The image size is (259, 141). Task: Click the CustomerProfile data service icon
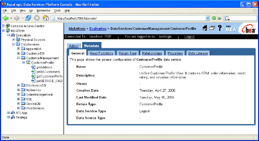[x=28, y=63]
